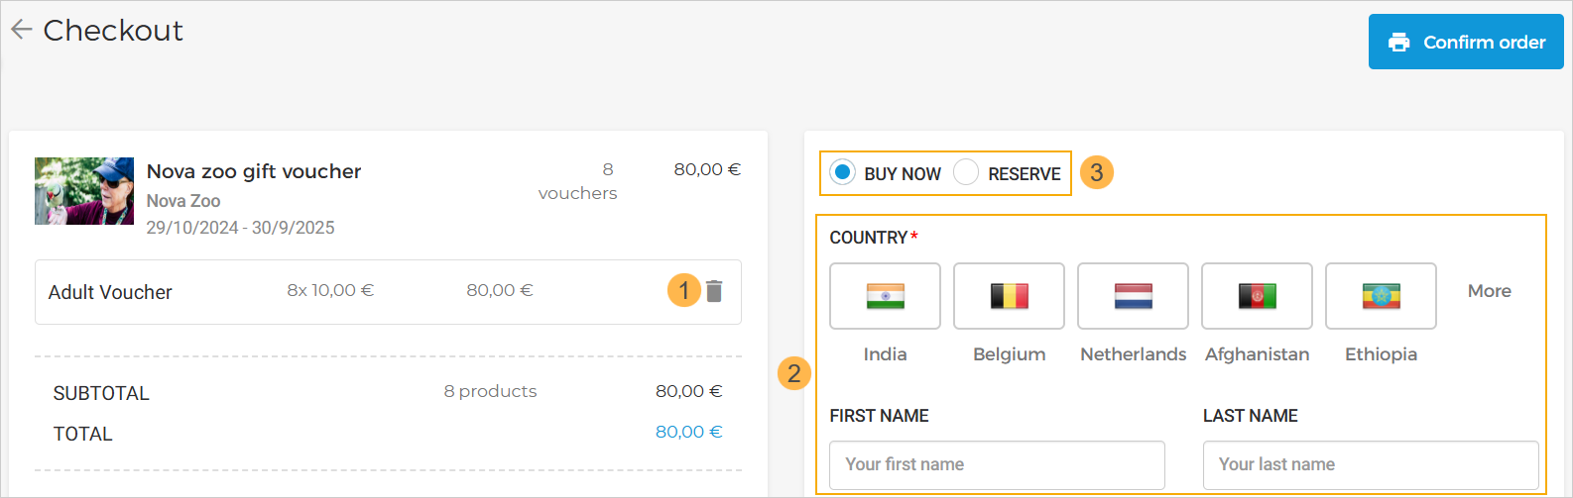Delete the Adult Voucher line item
1573x498 pixels.
point(714,291)
